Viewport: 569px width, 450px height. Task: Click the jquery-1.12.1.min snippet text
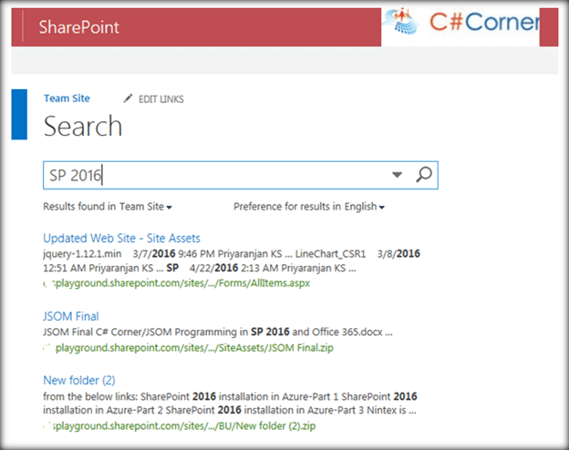point(82,254)
